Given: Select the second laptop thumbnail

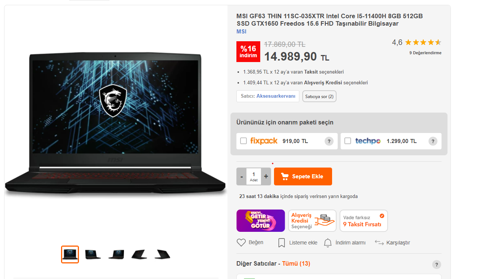Looking at the screenshot, I should [x=93, y=254].
